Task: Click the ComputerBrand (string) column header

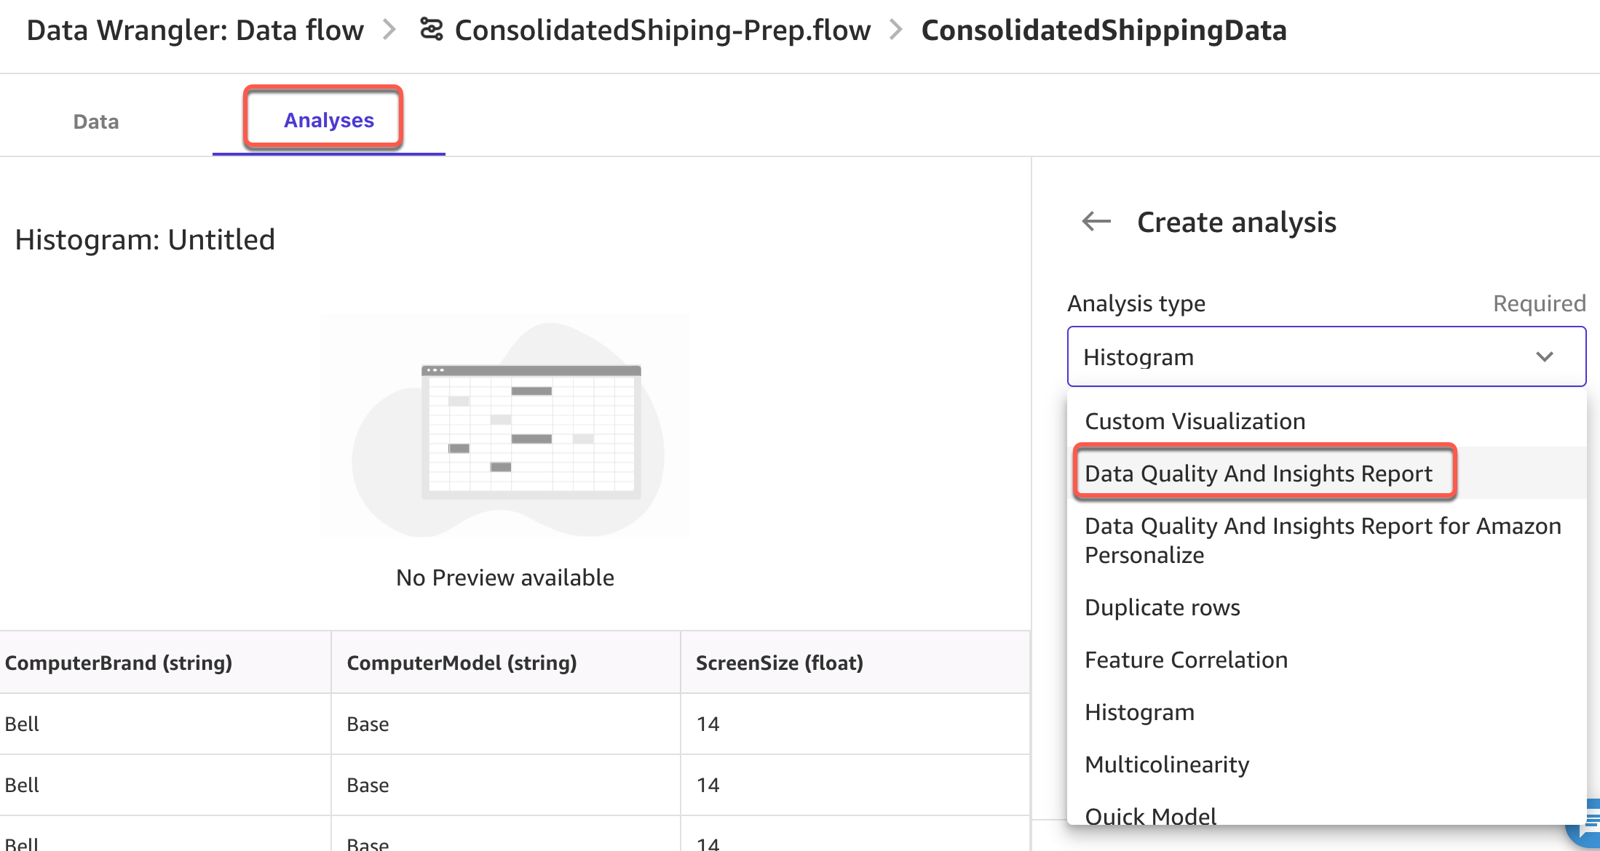Action: 119,663
